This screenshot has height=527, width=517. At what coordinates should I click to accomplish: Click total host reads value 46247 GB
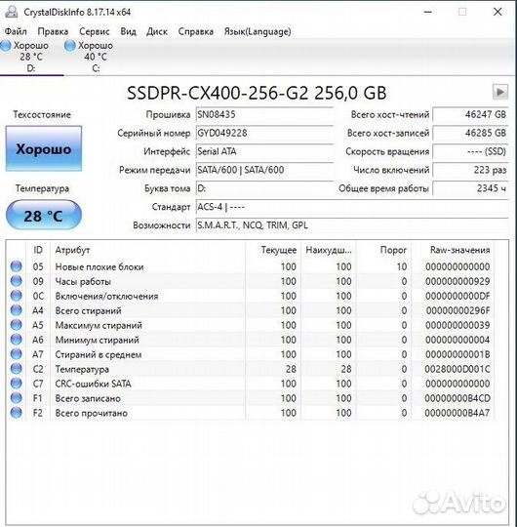(470, 114)
